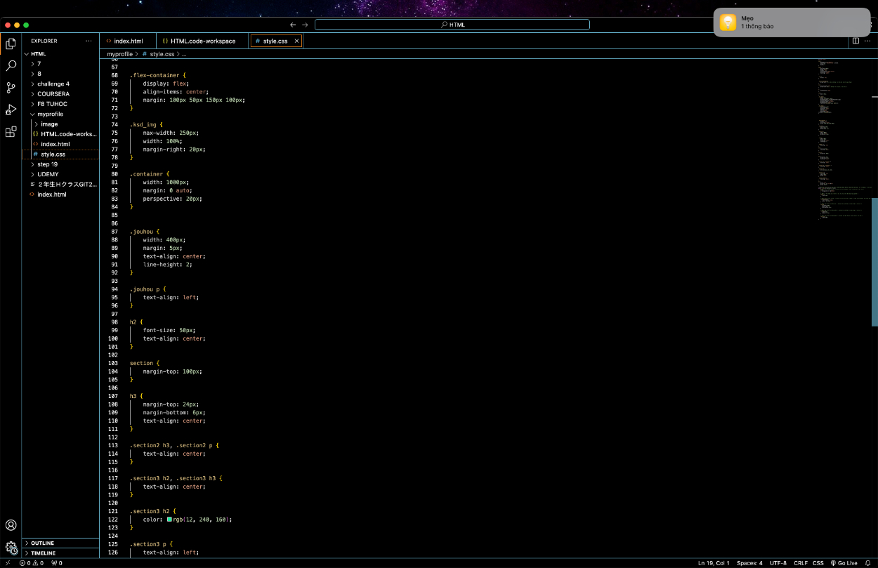878x568 pixels.
Task: Click the split editor right icon
Action: click(856, 41)
